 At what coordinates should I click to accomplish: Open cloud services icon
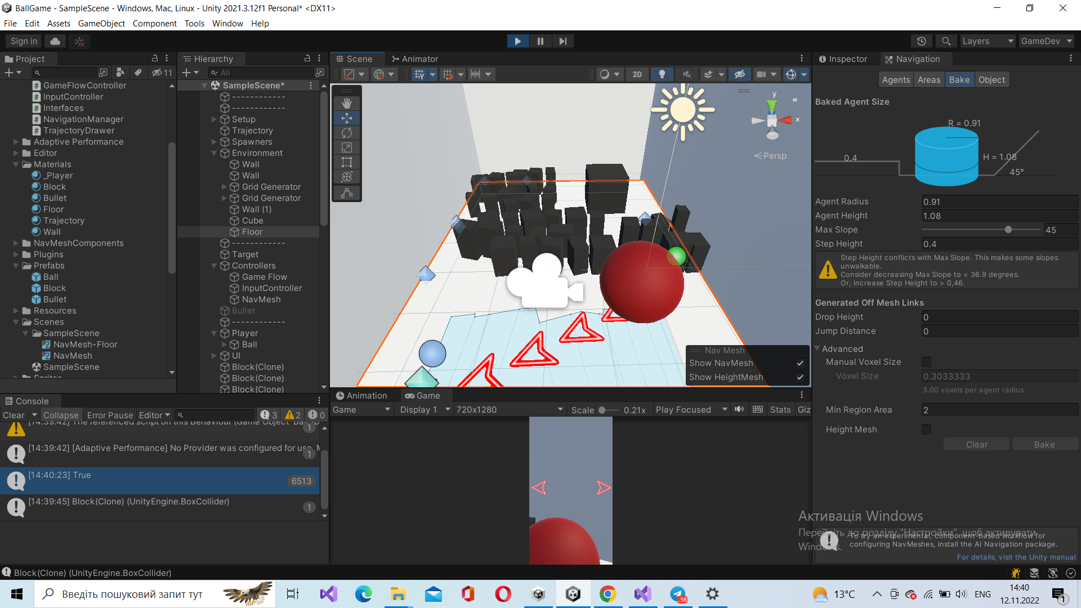click(x=55, y=41)
